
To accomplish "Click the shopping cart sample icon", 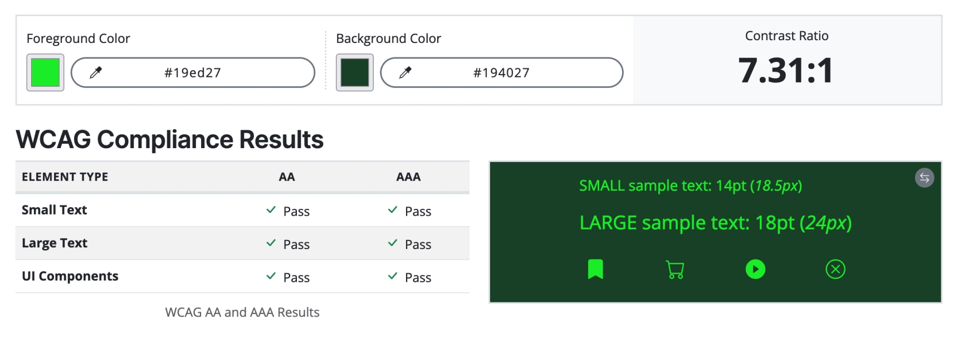I will (x=675, y=270).
